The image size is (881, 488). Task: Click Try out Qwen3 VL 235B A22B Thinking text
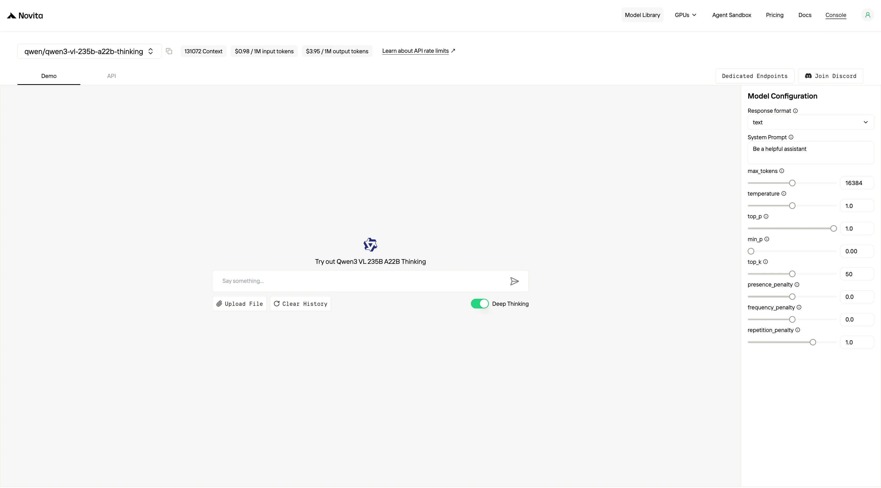pyautogui.click(x=370, y=262)
